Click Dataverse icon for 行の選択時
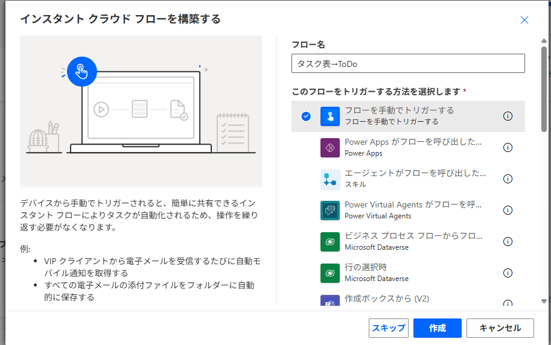This screenshot has height=345, width=551. click(330, 273)
